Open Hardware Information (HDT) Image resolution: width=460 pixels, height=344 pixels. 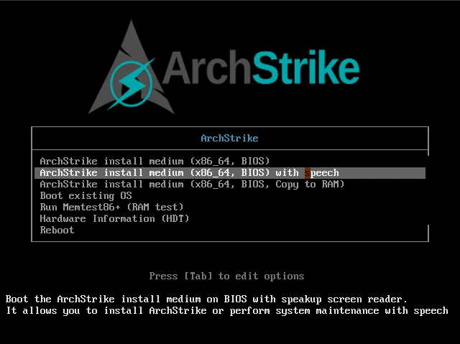[115, 218]
